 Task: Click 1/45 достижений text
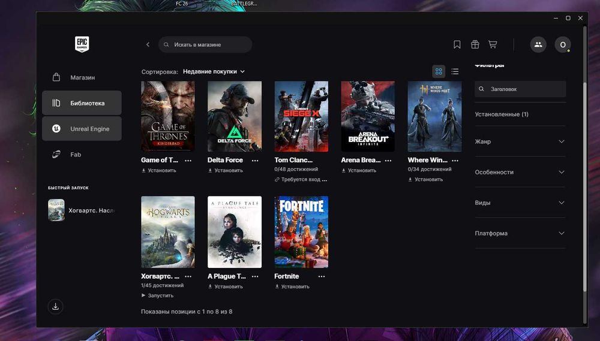pyautogui.click(x=162, y=286)
